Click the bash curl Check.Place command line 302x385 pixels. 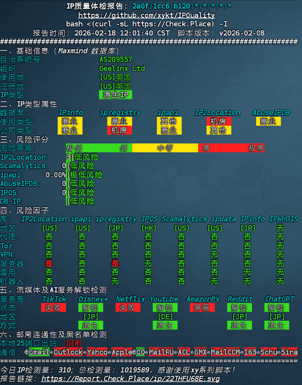[x=147, y=24]
